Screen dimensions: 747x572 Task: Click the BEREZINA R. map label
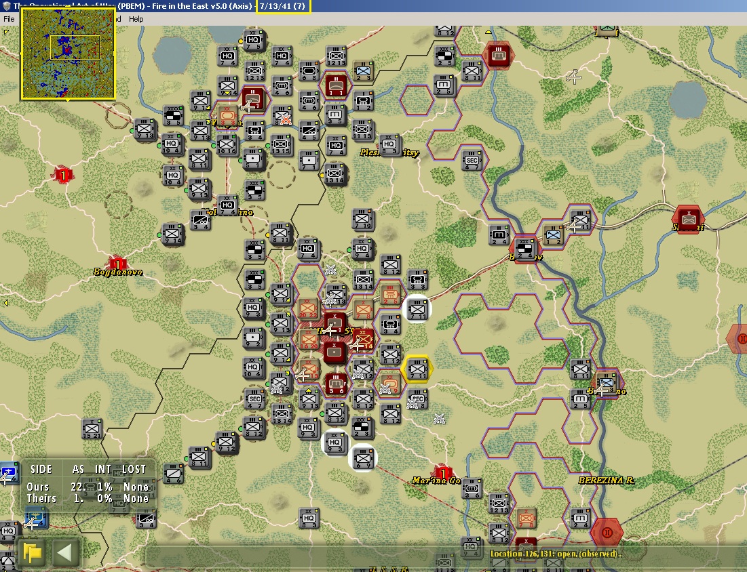coord(607,480)
